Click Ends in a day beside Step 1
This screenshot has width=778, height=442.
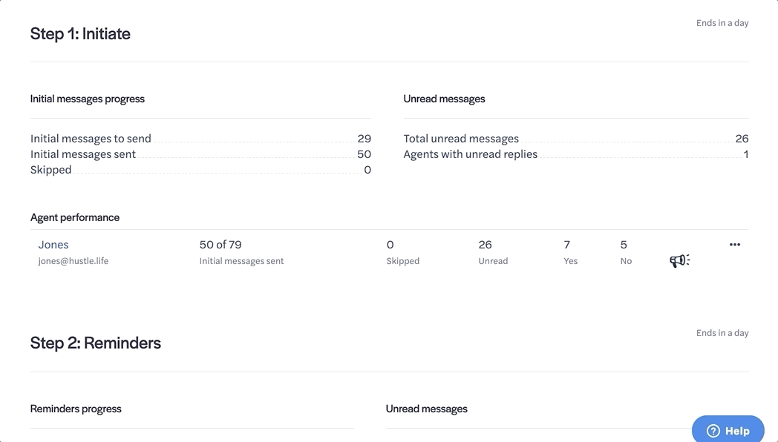coord(722,23)
